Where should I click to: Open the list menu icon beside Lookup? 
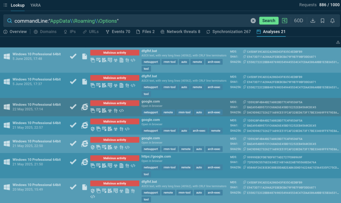[x=5, y=5]
